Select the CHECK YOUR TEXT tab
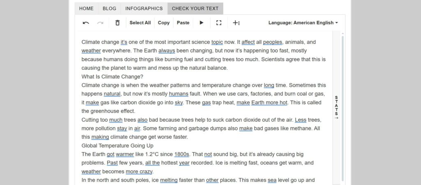Image resolution: width=421 pixels, height=185 pixels. [x=195, y=9]
